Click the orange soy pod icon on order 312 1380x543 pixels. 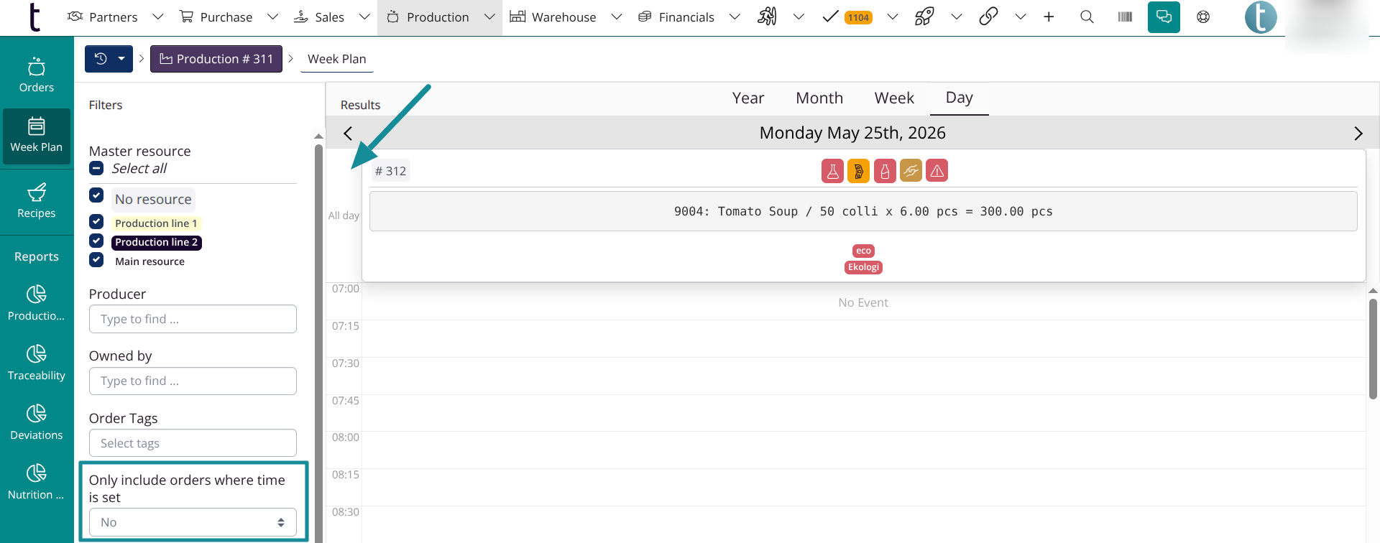coord(858,171)
